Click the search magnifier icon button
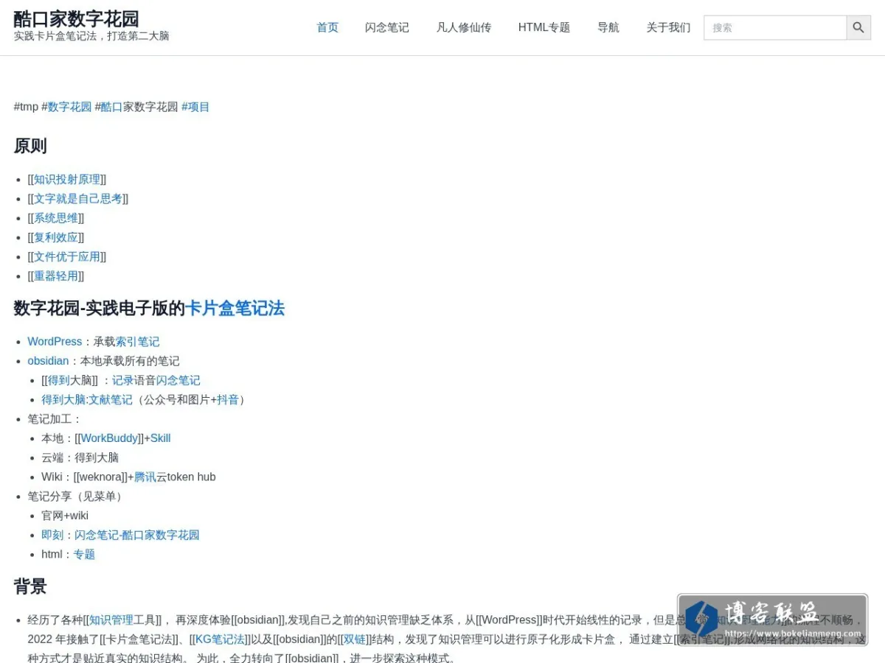The height and width of the screenshot is (663, 885). coord(858,27)
